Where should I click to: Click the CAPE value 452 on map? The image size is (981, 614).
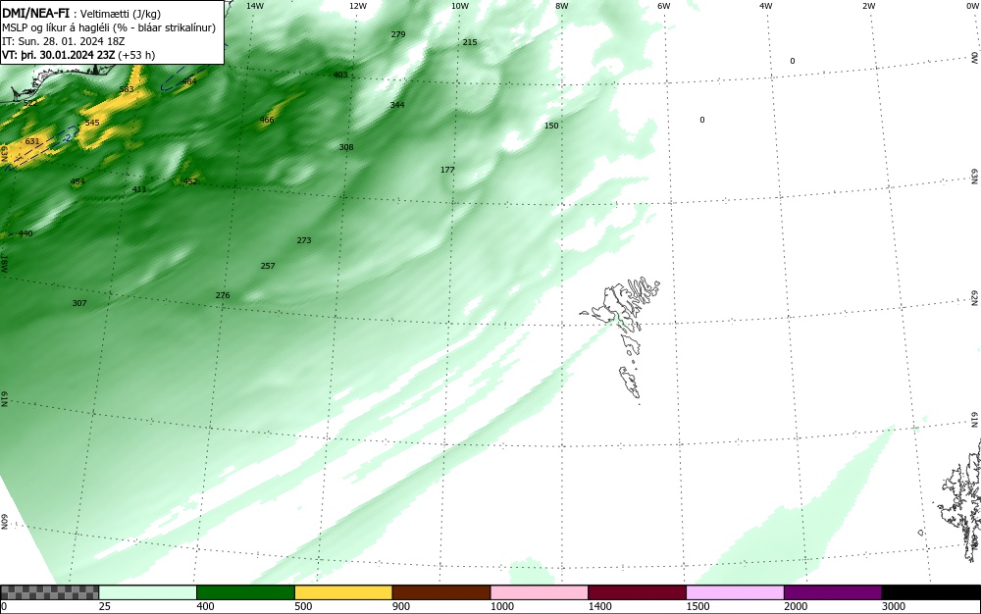point(190,182)
